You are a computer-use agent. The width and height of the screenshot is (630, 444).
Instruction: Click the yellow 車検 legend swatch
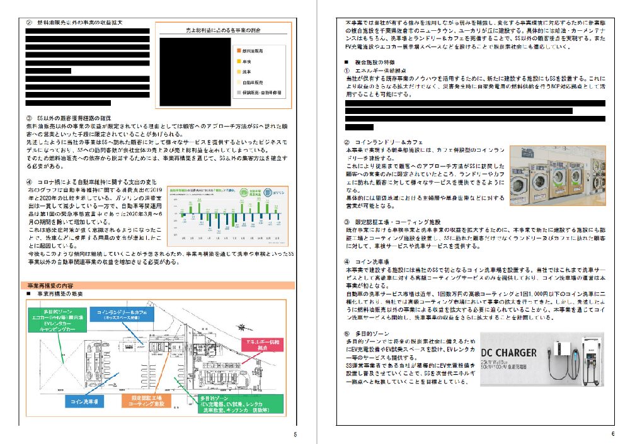click(x=238, y=61)
